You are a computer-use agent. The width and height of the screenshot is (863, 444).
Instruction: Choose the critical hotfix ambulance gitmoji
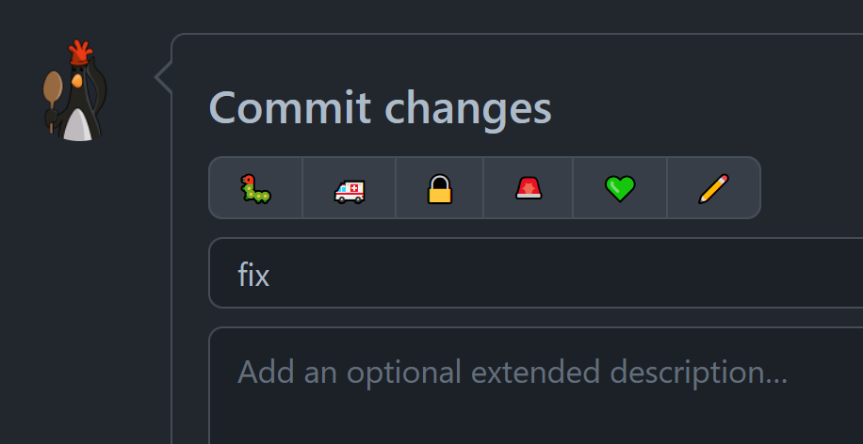[349, 188]
